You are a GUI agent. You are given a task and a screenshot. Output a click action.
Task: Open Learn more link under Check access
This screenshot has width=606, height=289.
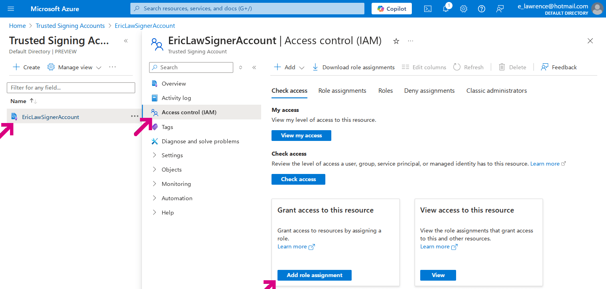548,164
